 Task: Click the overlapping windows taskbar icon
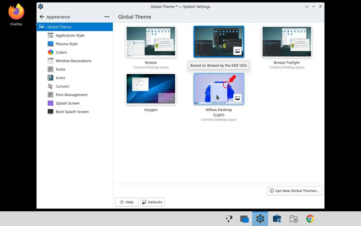(x=244, y=219)
